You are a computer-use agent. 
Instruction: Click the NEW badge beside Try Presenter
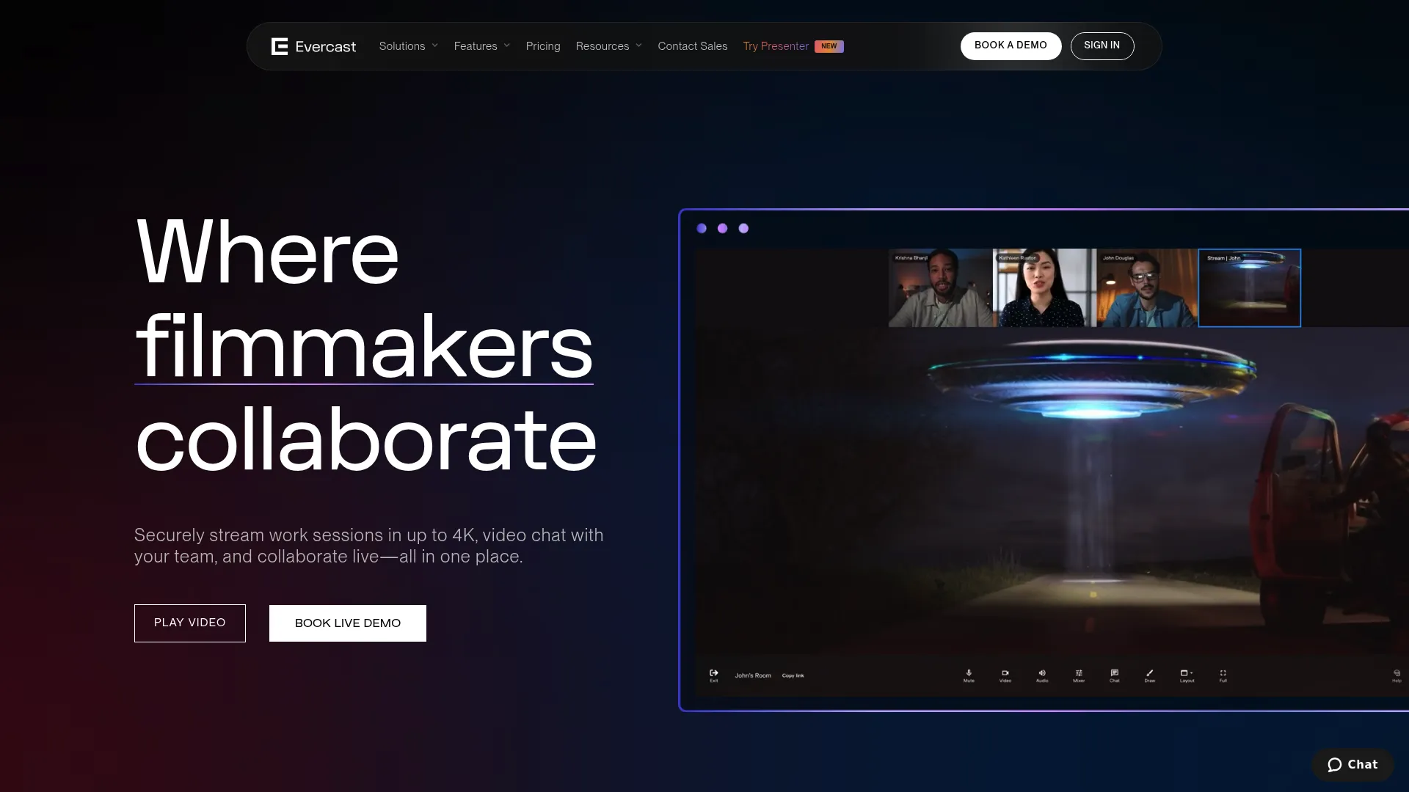[829, 46]
